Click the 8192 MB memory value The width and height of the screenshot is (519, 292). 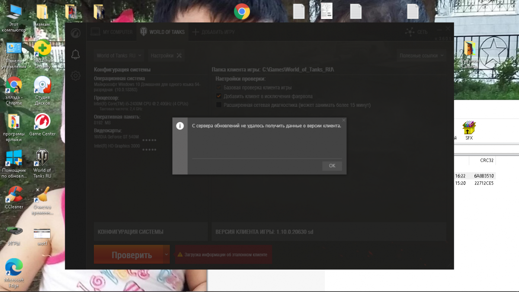103,123
